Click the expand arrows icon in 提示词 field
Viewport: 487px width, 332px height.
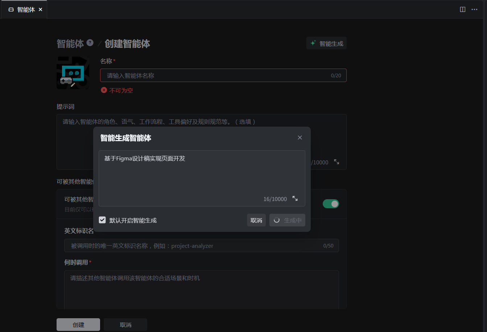337,162
